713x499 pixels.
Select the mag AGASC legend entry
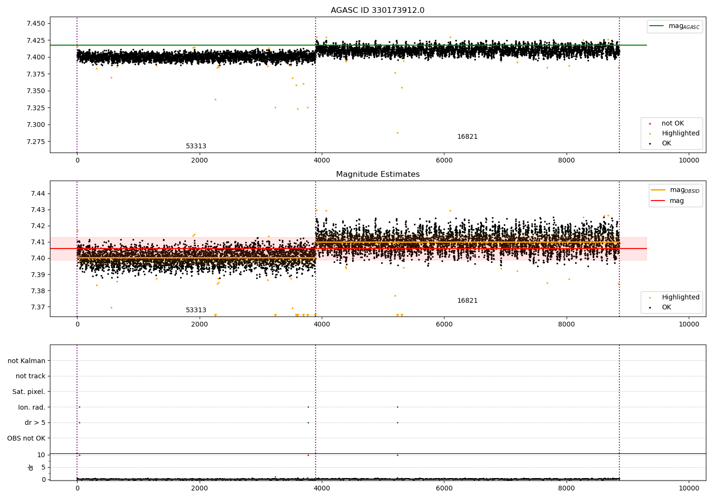674,26
